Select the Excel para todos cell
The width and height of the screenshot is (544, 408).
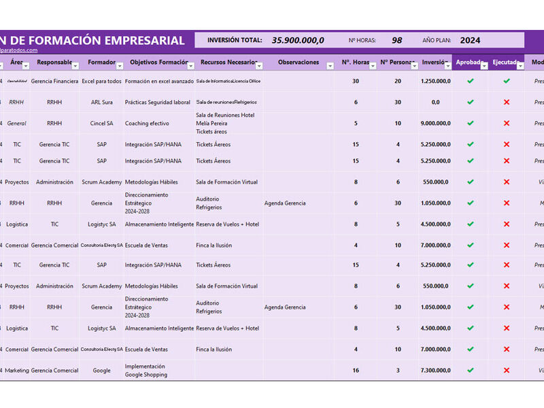[x=101, y=81]
